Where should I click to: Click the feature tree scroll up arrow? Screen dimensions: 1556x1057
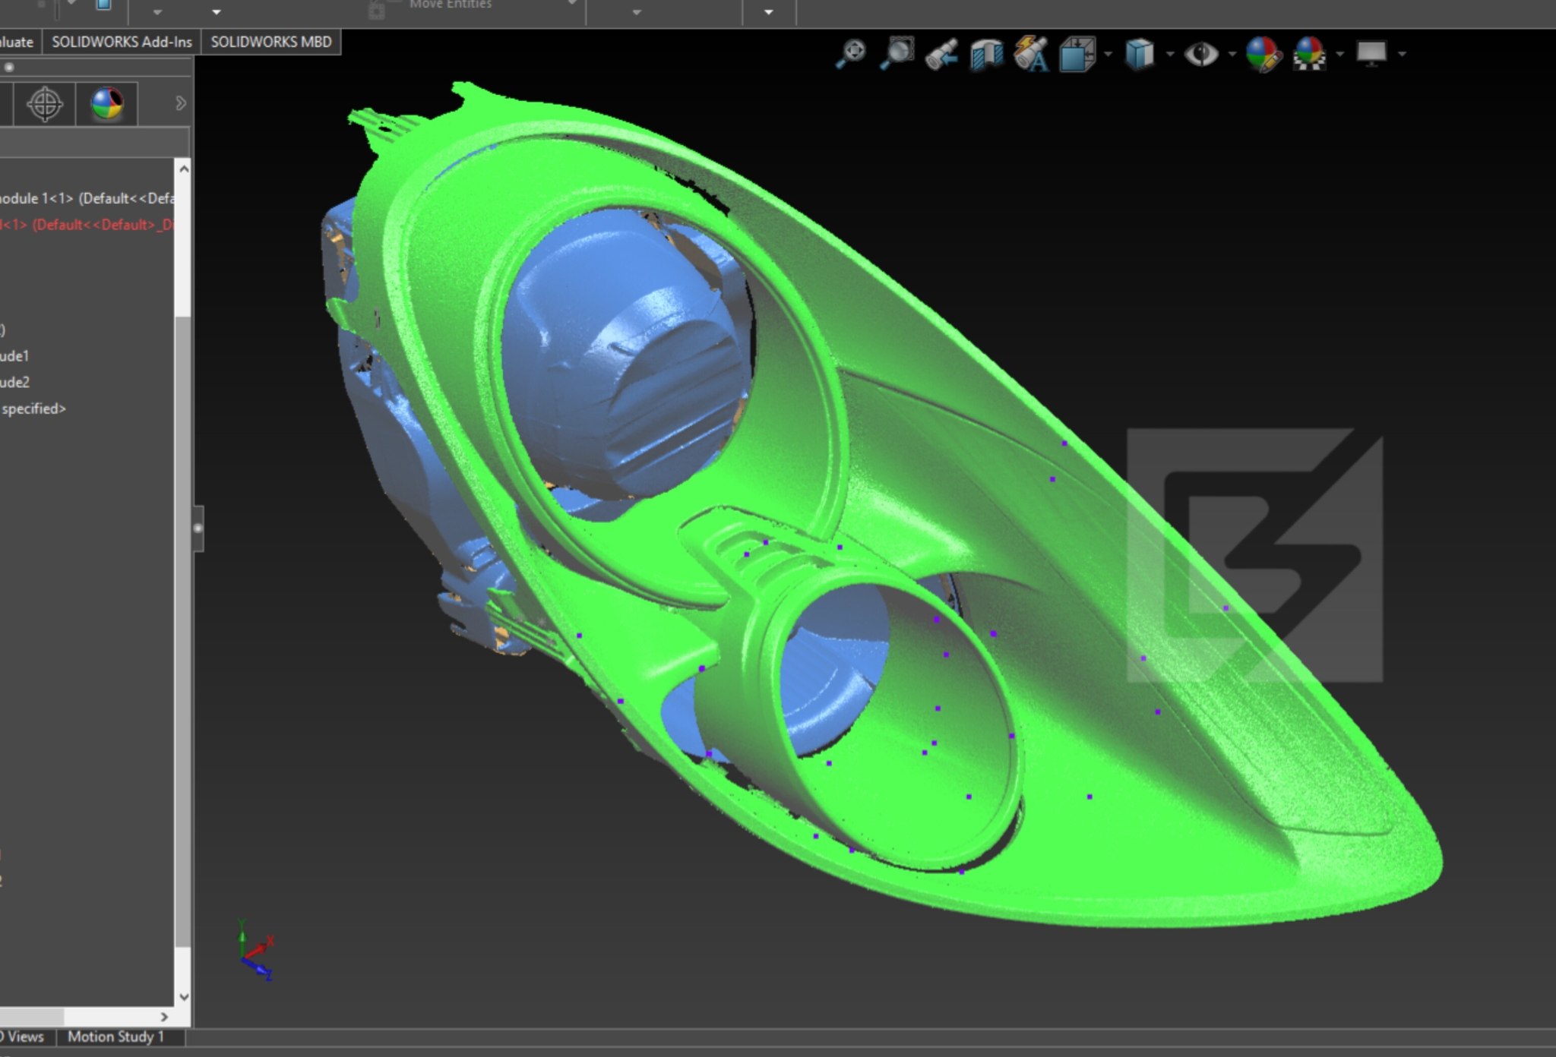[x=183, y=169]
